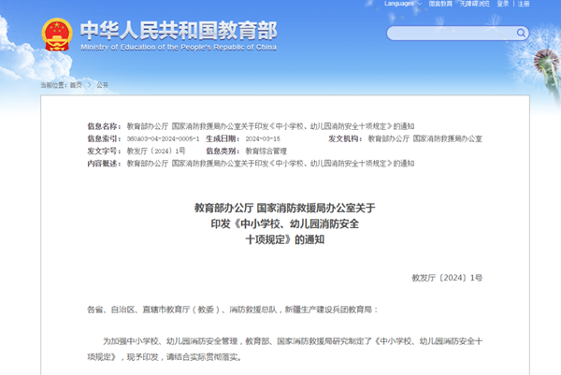Open 公开 in the breadcrumb
This screenshot has width=561, height=375.
pos(102,84)
